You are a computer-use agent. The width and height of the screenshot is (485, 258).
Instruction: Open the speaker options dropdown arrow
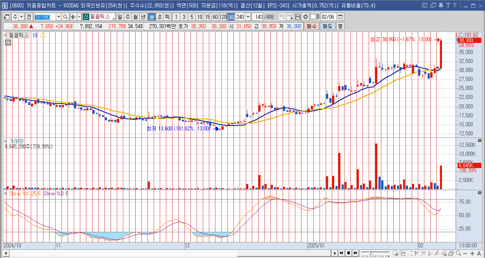[x=79, y=17]
